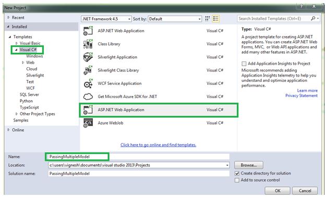Expand the Visual Basic node arrow

coord(17,43)
